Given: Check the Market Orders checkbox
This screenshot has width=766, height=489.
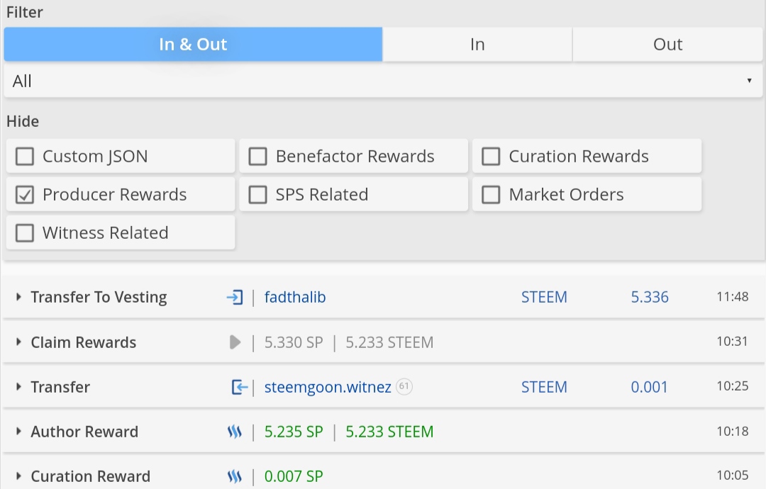Looking at the screenshot, I should pos(491,195).
